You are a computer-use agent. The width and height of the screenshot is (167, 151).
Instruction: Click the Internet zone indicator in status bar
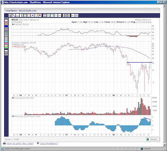[146, 148]
